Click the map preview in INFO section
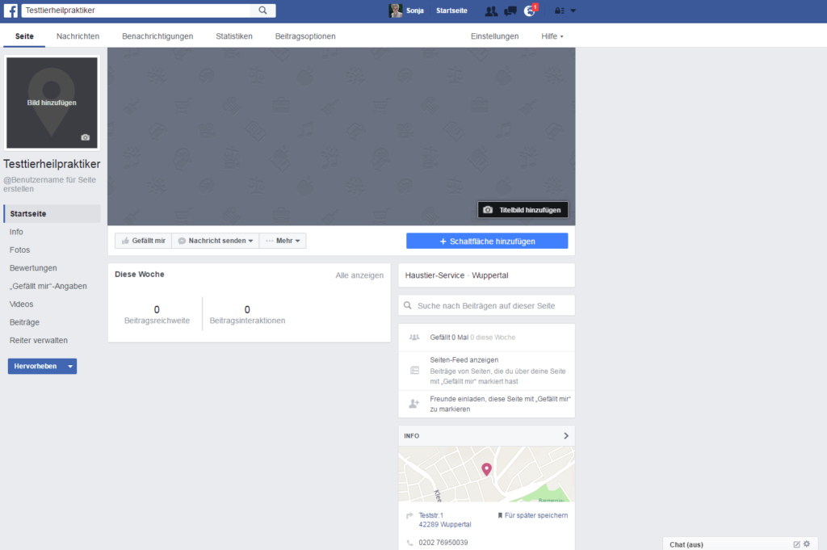The image size is (827, 550). (486, 474)
